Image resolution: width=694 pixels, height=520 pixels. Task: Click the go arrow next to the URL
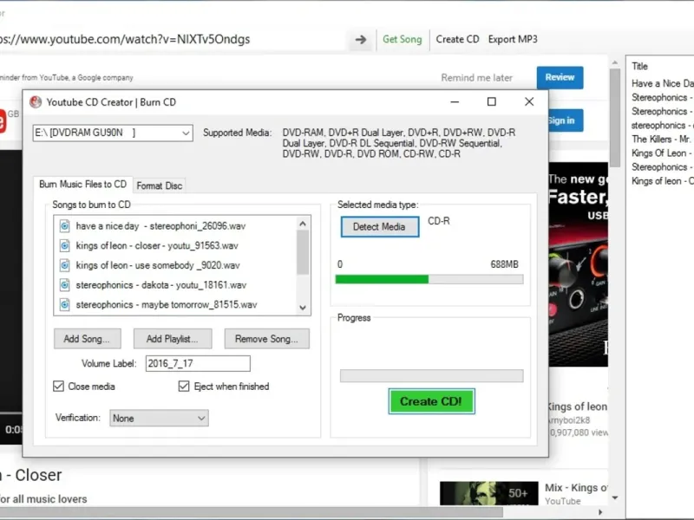pyautogui.click(x=361, y=39)
